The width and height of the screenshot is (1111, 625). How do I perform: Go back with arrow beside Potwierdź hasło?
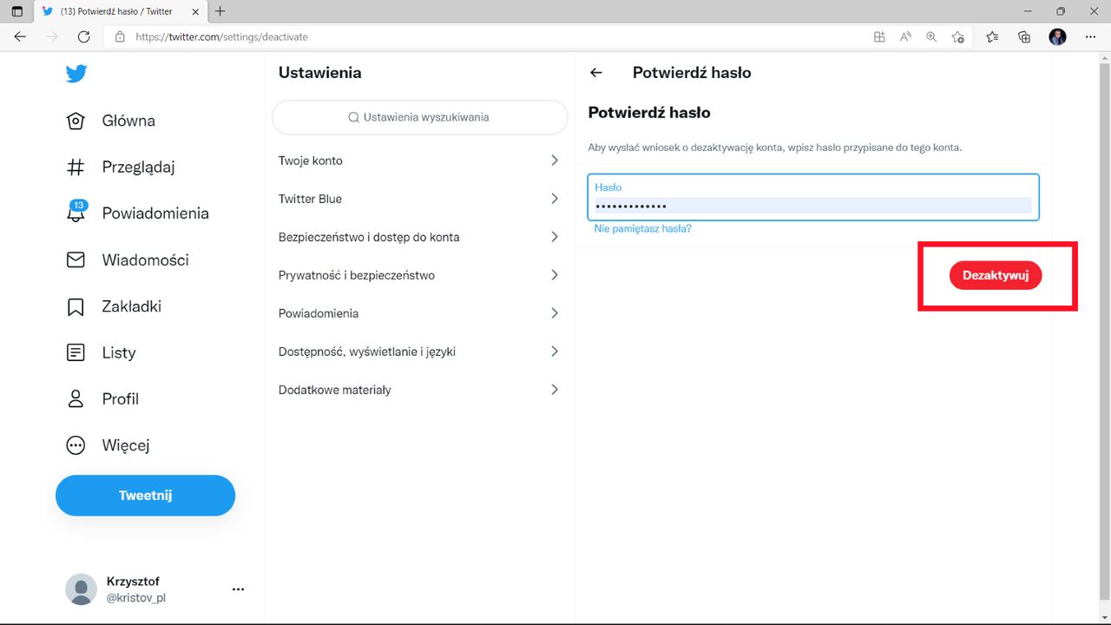click(596, 73)
